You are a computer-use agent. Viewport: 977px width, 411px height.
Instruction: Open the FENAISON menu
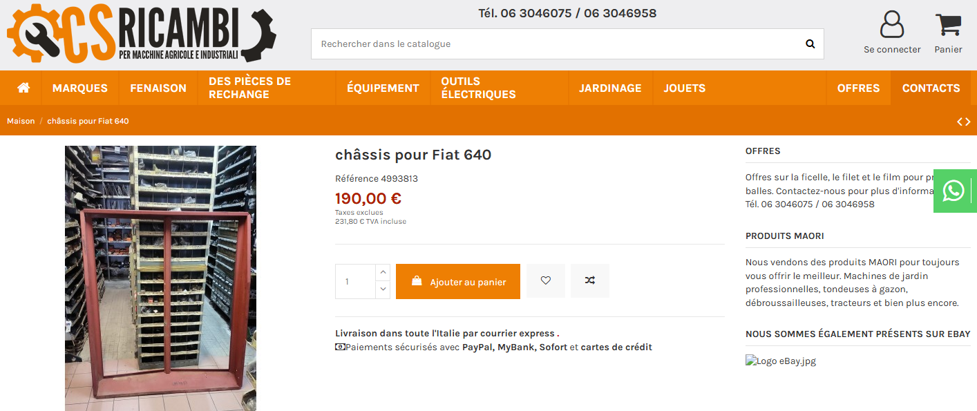tap(158, 88)
